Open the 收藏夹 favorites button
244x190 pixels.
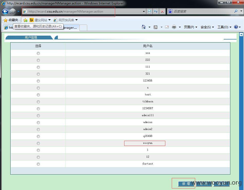[x=11, y=20]
